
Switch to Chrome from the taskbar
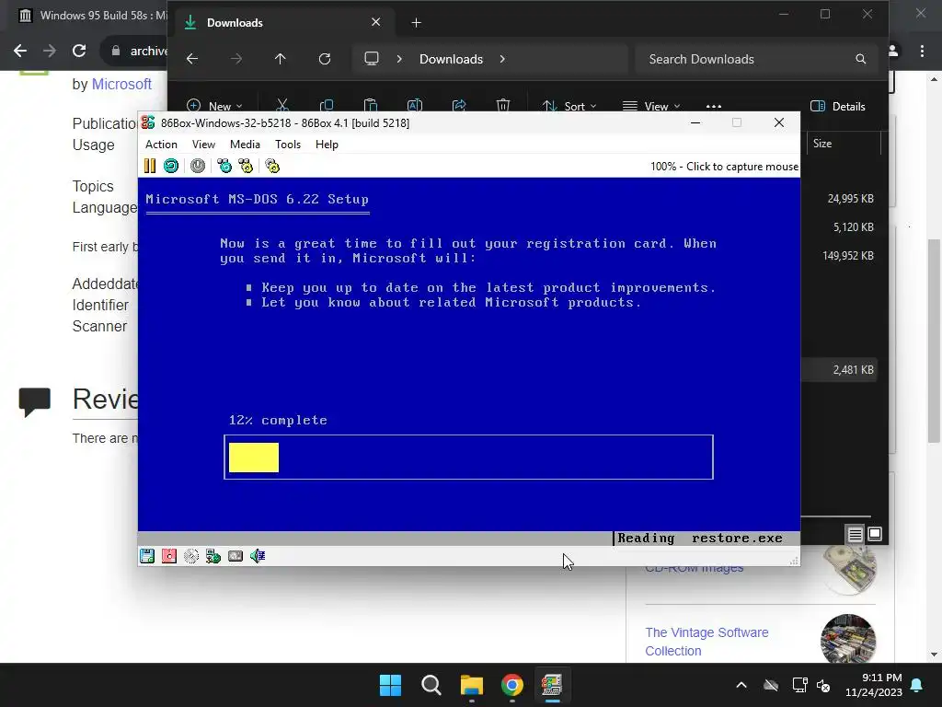[511, 685]
